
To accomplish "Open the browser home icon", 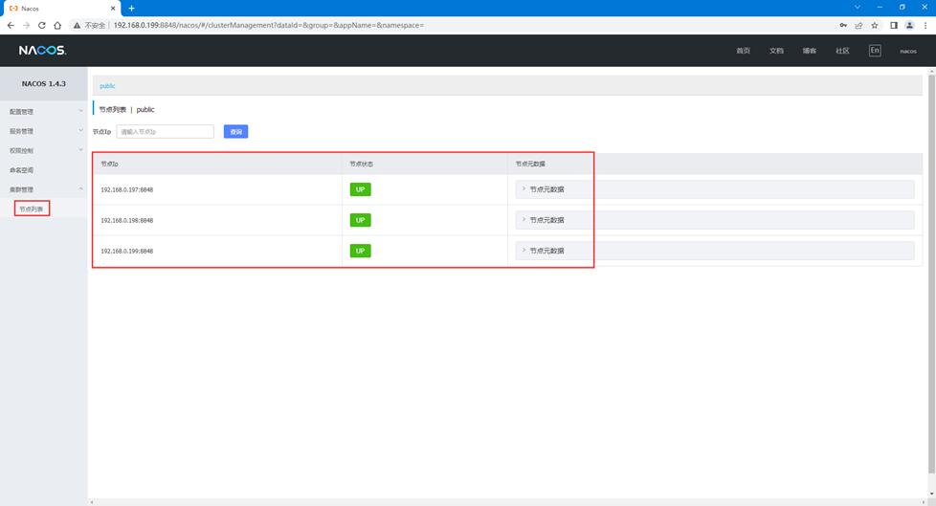I will point(57,25).
